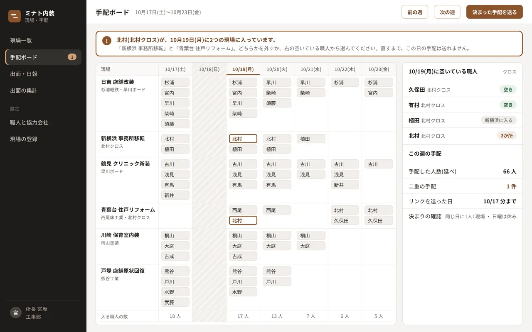Image resolution: width=532 pixels, height=332 pixels.
Task: Click 川崎 保育室内装 site name
Action: [x=120, y=235]
